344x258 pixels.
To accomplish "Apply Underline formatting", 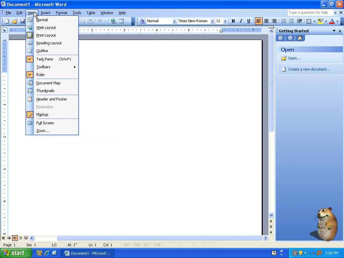I will tap(249, 21).
